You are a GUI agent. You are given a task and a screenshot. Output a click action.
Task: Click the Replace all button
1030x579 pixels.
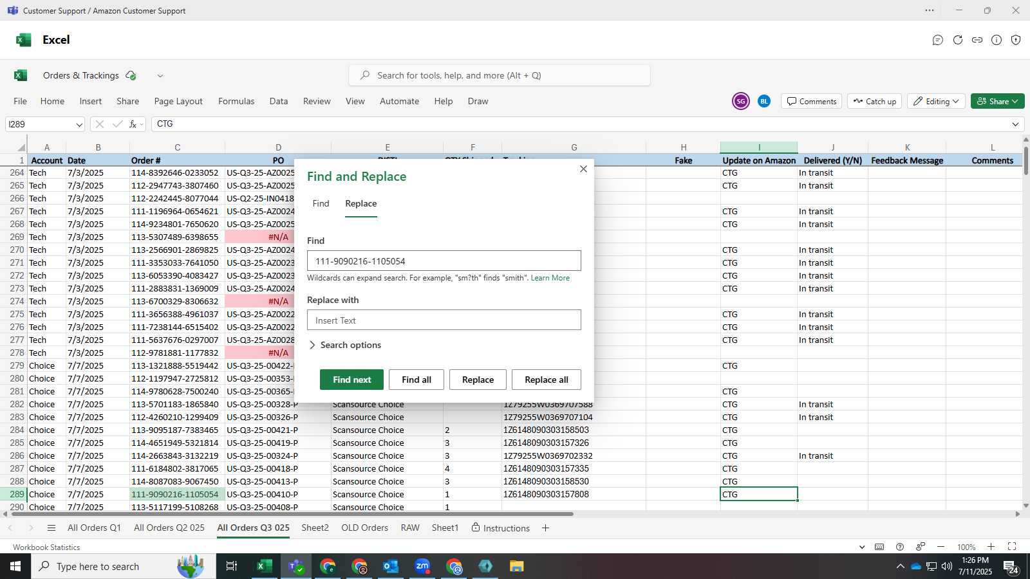pos(547,380)
